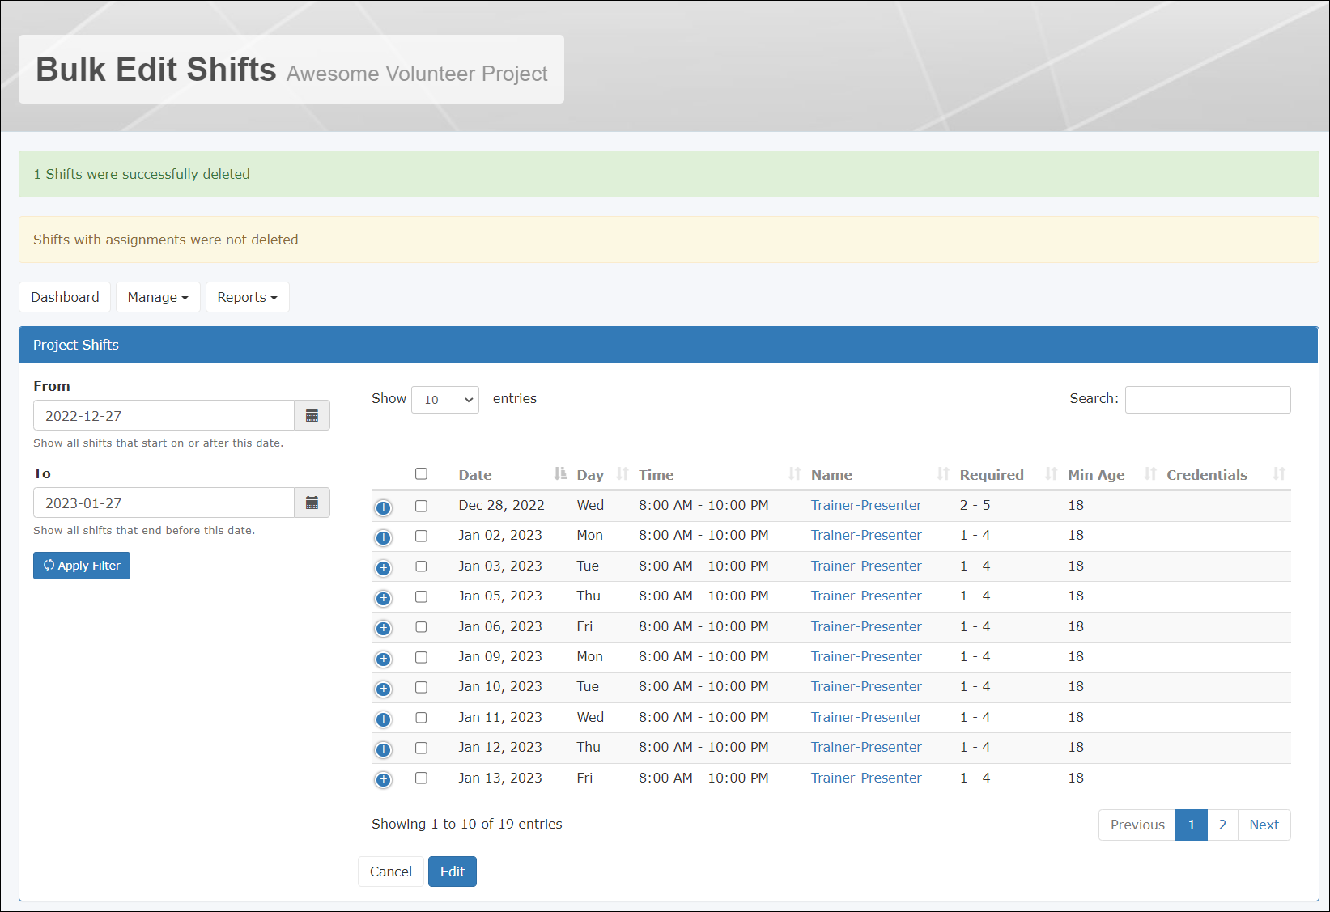Click the plus icon on the Jan 13 row
The image size is (1330, 912).
pyautogui.click(x=383, y=779)
